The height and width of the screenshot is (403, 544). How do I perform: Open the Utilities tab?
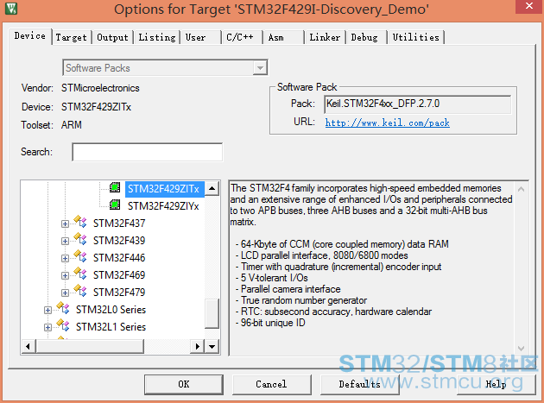[415, 37]
